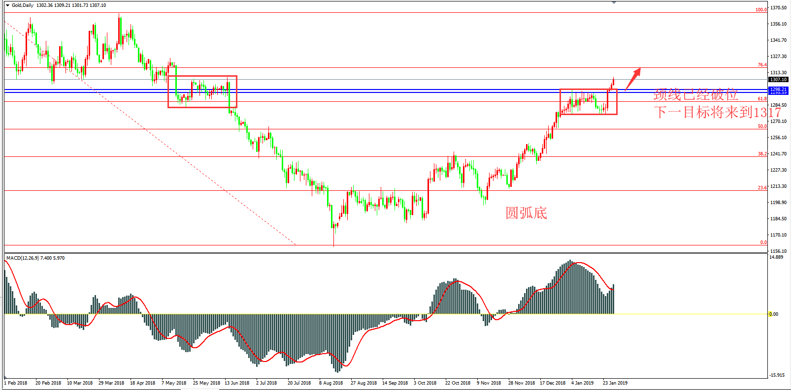The width and height of the screenshot is (791, 390).
Task: Click the 颈线已经破位 text label
Action: pyautogui.click(x=695, y=94)
